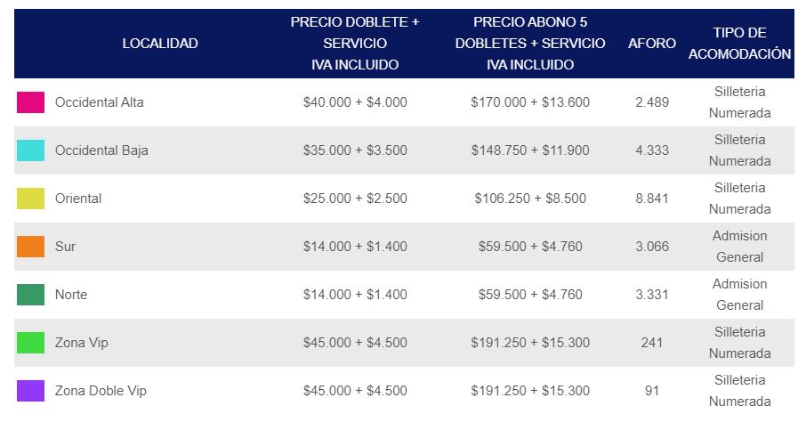Select the cyan Occidental Baja swatch
The width and height of the screenshot is (806, 422).
[x=30, y=150]
